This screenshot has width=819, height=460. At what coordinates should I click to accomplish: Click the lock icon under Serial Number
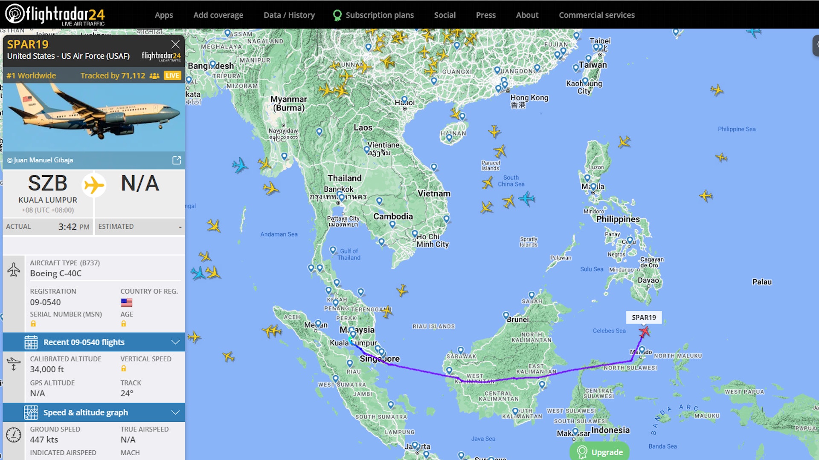[x=33, y=324]
